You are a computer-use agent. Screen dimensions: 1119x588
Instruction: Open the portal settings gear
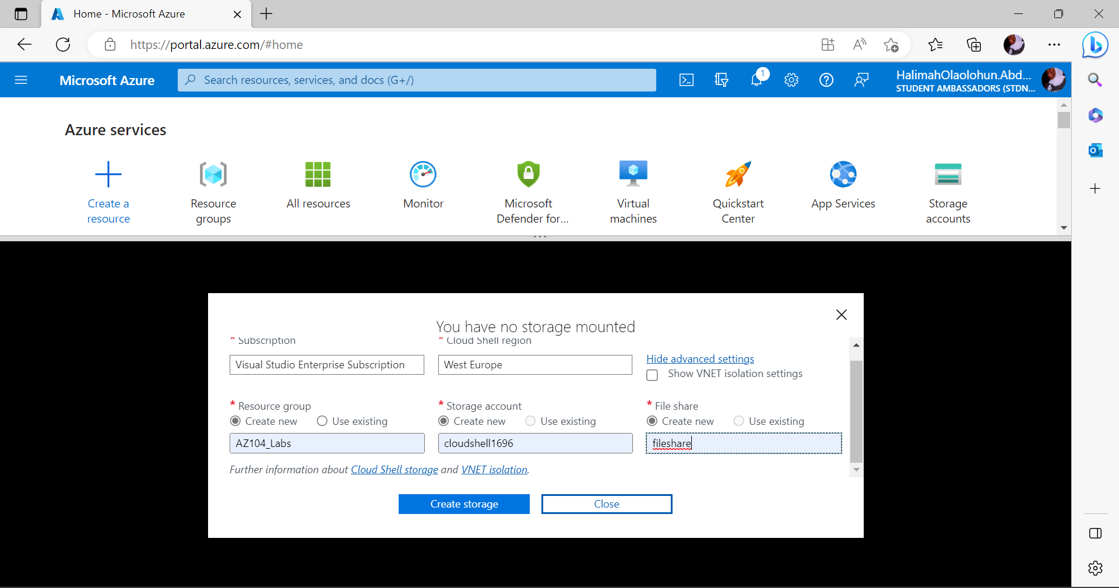point(791,80)
